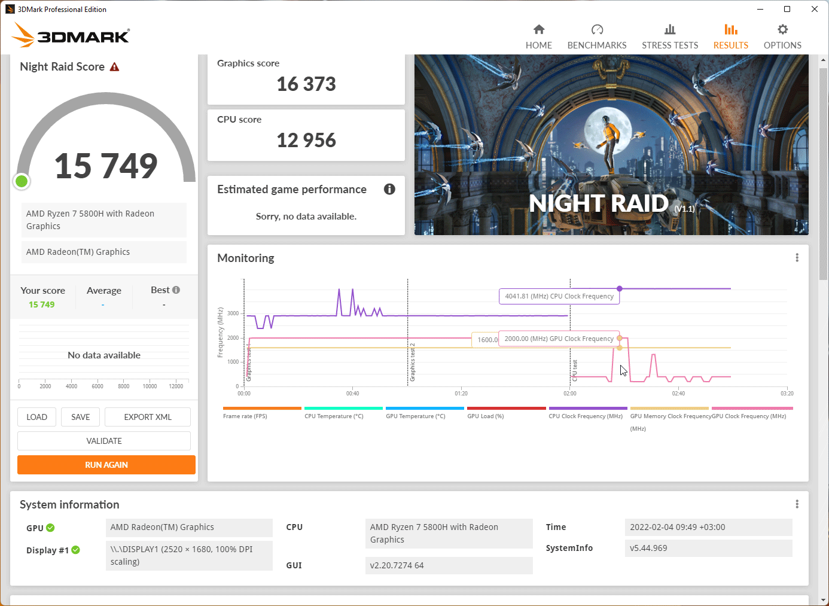
Task: Click the DISPLAY1 resolution field
Action: click(189, 556)
